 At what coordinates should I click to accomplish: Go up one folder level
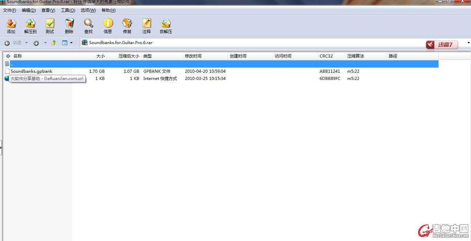pyautogui.click(x=54, y=43)
